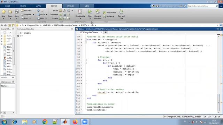Click the Compare files button
Image resolution: width=223 pixels, height=125 pixels.
26,15
